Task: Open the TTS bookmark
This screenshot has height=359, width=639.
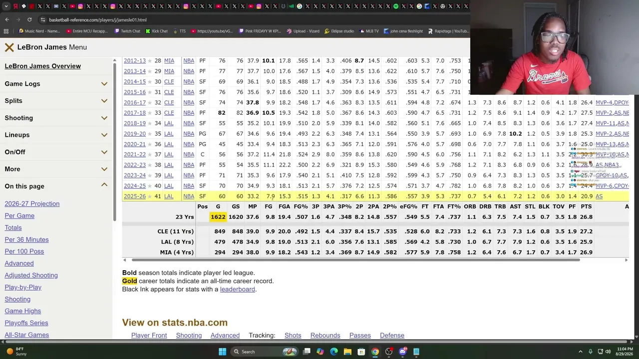Action: (x=179, y=31)
